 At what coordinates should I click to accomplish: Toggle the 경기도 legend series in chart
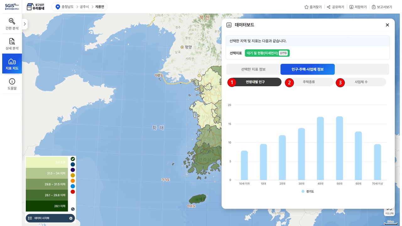tap(308, 191)
